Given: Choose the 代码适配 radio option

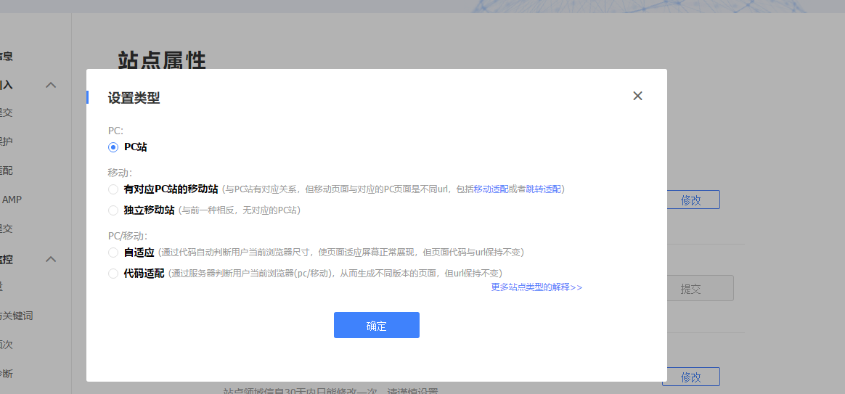Looking at the screenshot, I should (113, 274).
